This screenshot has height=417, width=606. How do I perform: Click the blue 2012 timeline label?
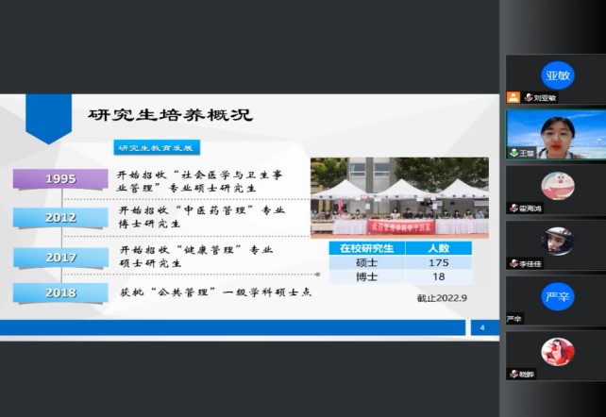[61, 217]
